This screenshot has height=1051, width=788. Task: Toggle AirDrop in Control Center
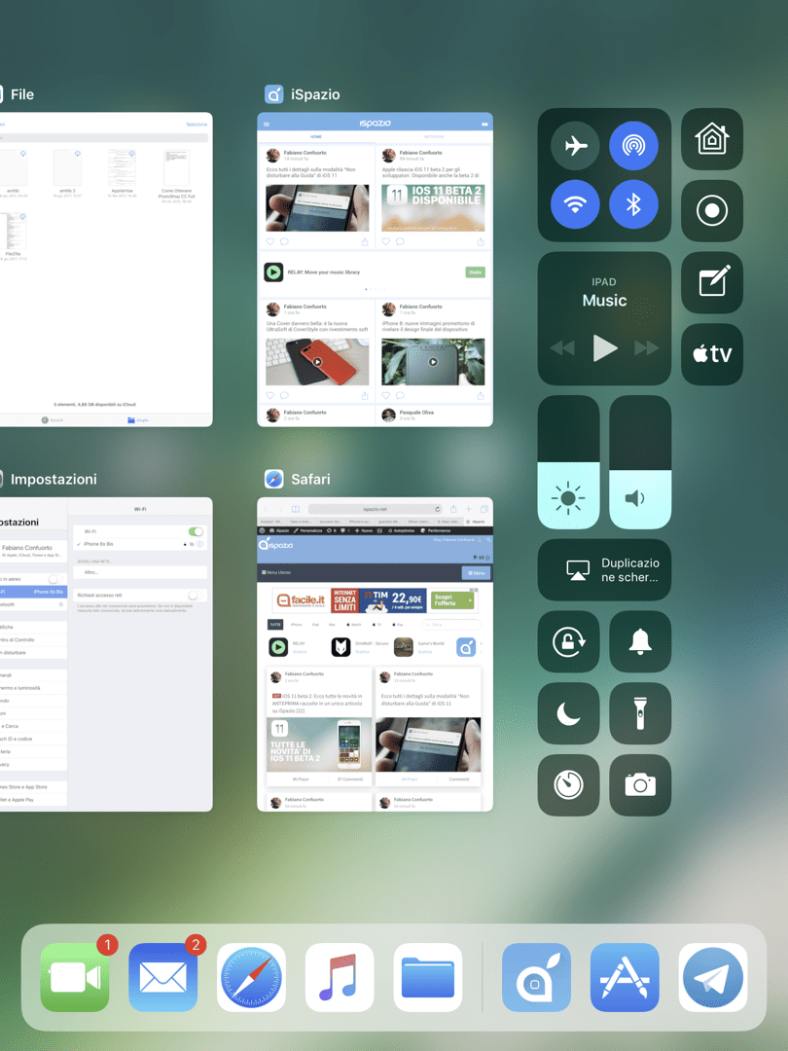(x=633, y=145)
